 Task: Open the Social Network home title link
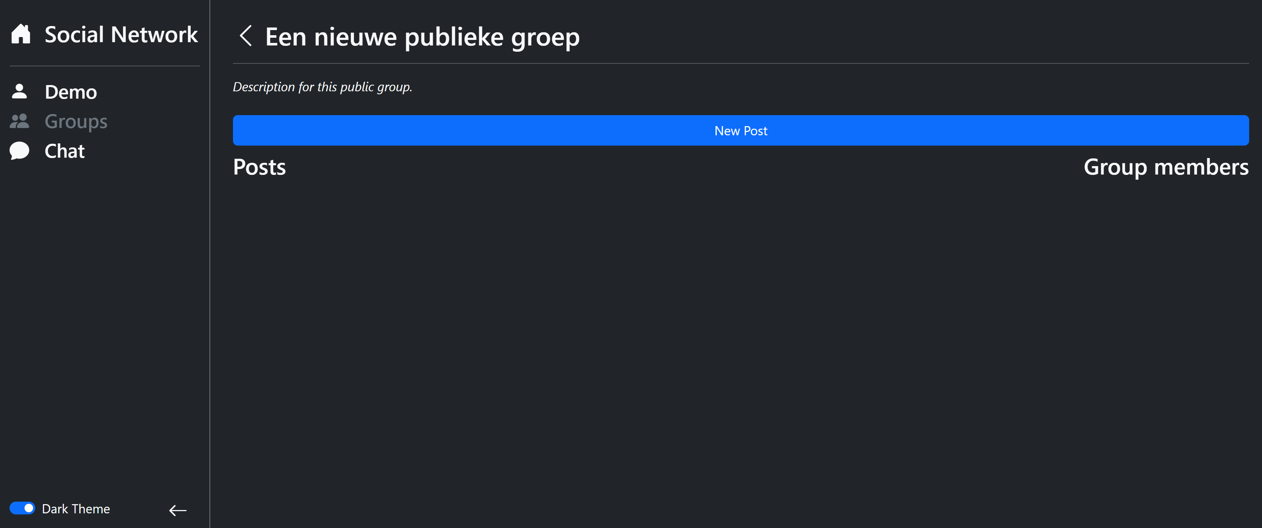[121, 35]
